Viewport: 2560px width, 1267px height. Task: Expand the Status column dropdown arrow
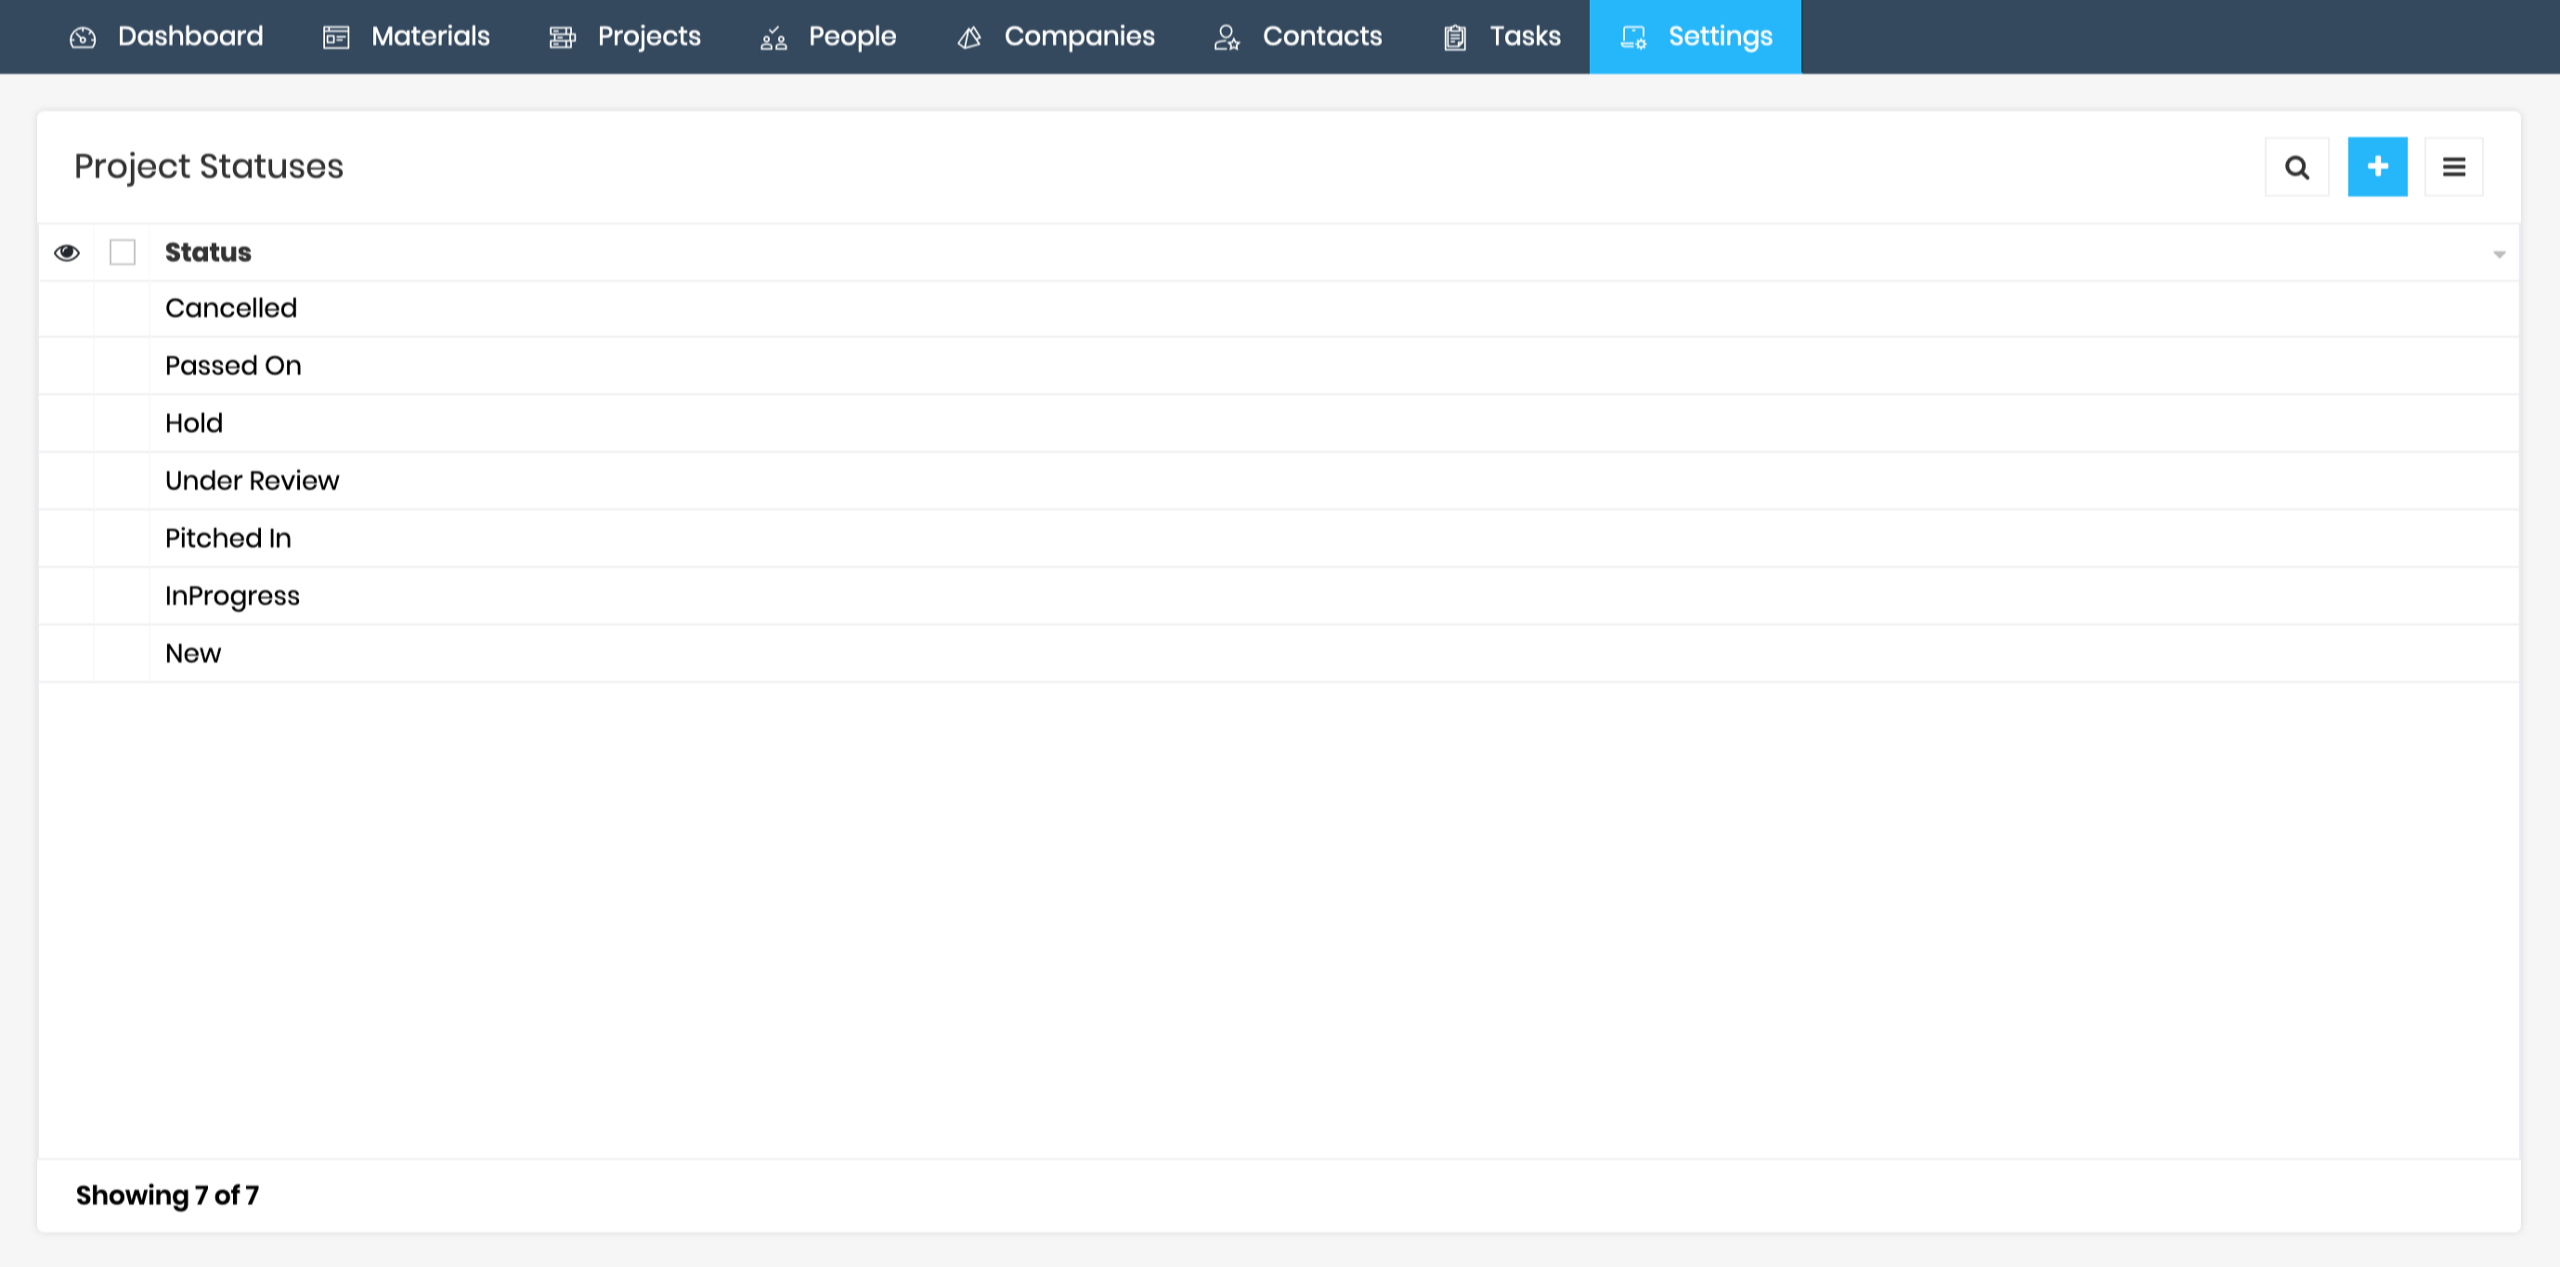(x=2499, y=254)
